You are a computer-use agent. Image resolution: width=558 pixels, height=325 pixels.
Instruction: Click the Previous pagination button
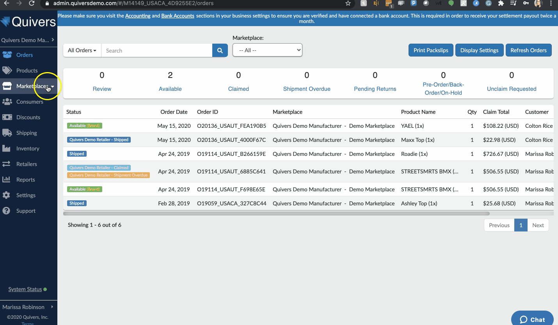[499, 225]
